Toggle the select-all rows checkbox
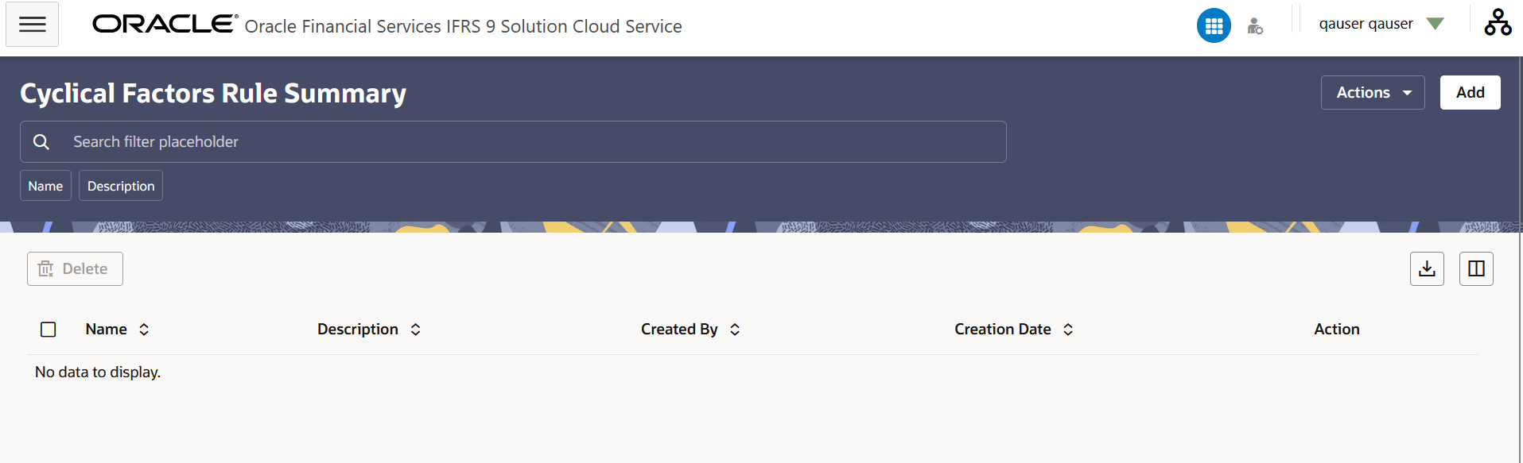Screen dimensions: 1523x463 [49, 330]
